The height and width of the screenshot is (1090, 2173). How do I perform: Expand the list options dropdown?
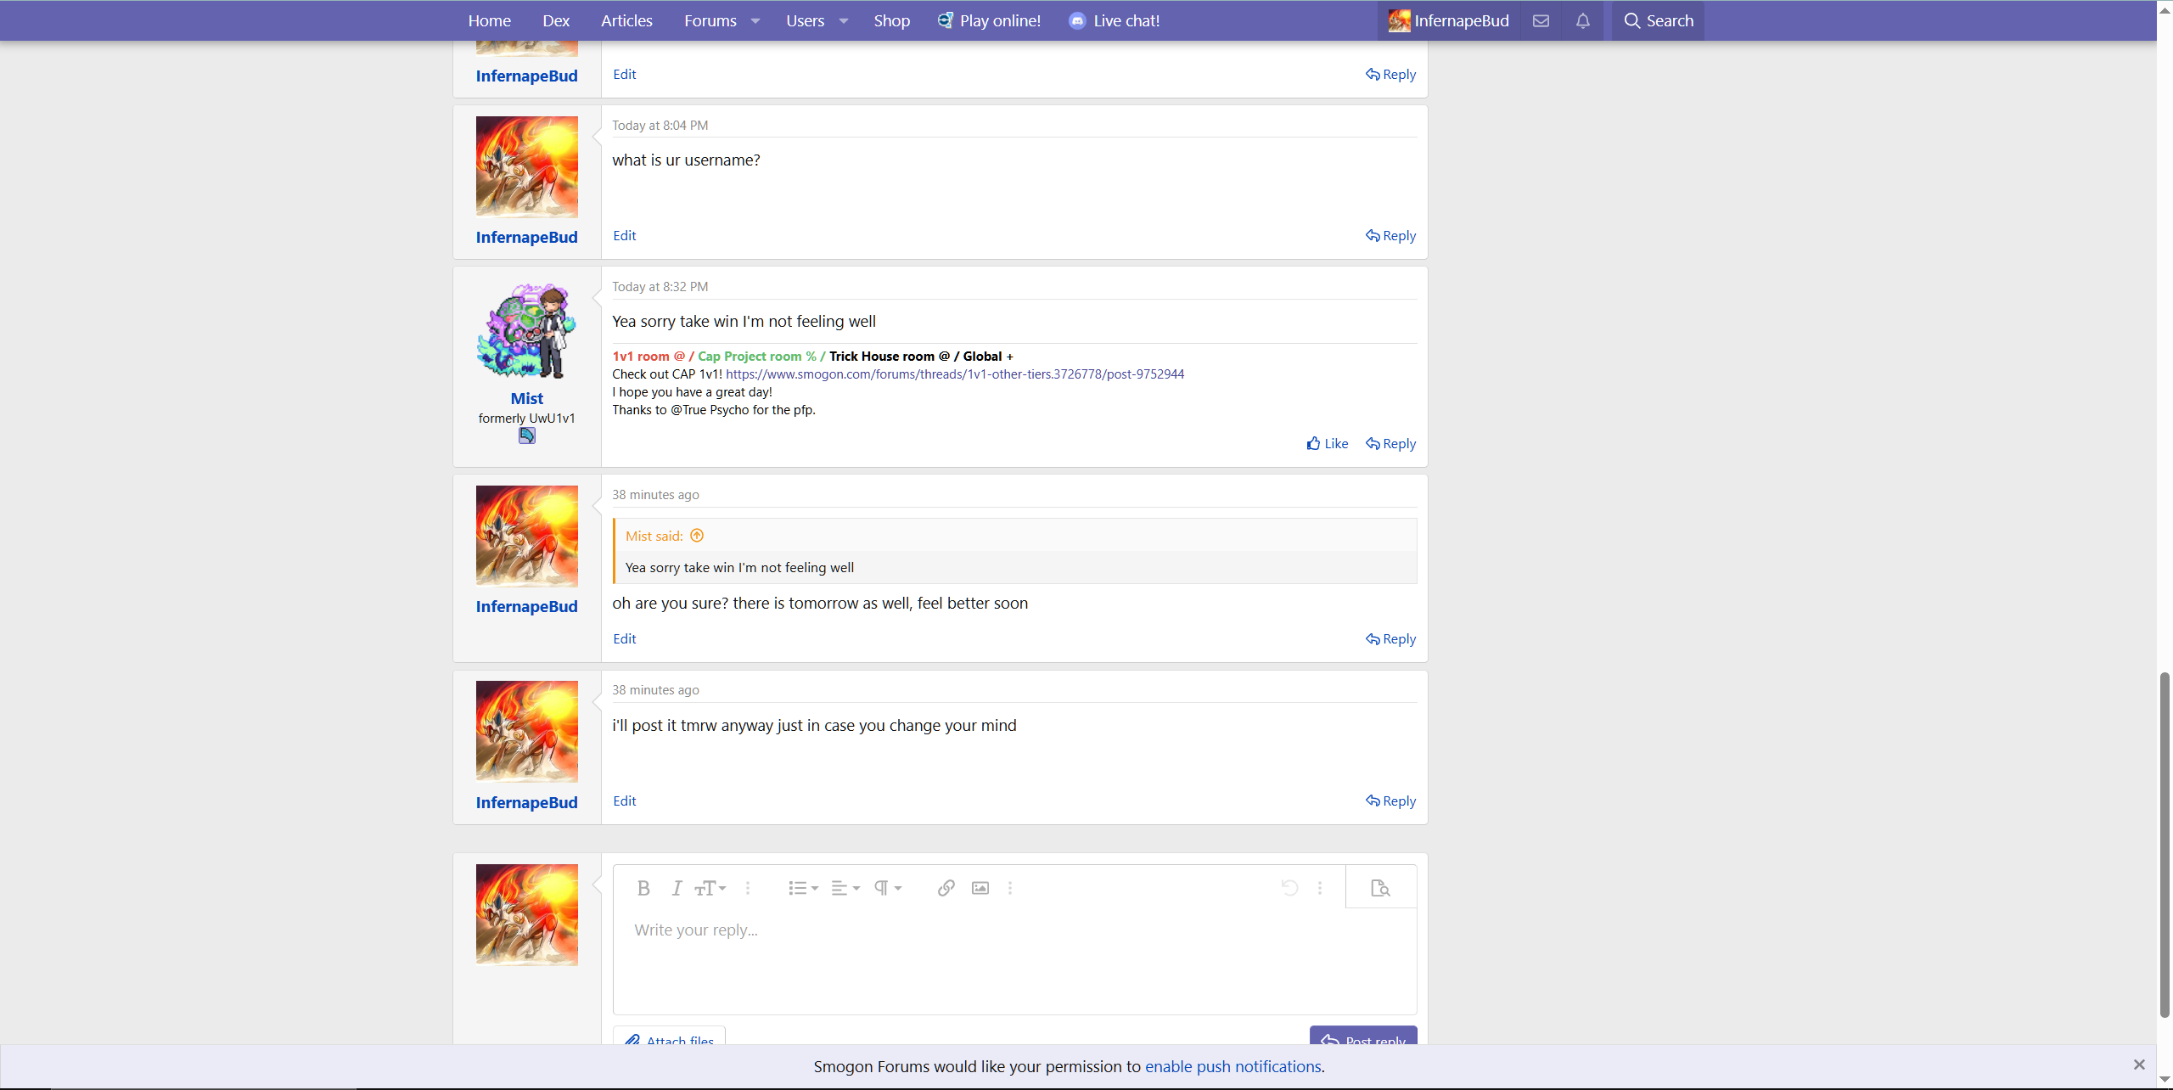tap(802, 888)
